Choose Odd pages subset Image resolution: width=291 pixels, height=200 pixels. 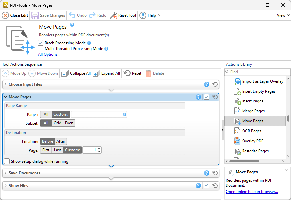pos(57,123)
